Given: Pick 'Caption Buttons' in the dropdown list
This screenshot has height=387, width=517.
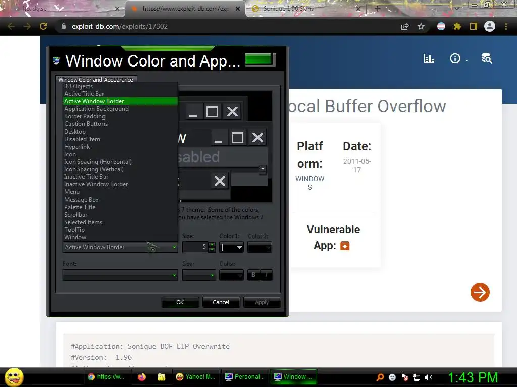Looking at the screenshot, I should coord(120,124).
